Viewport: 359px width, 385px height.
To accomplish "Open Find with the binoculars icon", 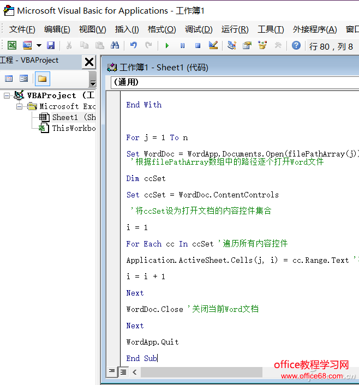I will point(115,45).
